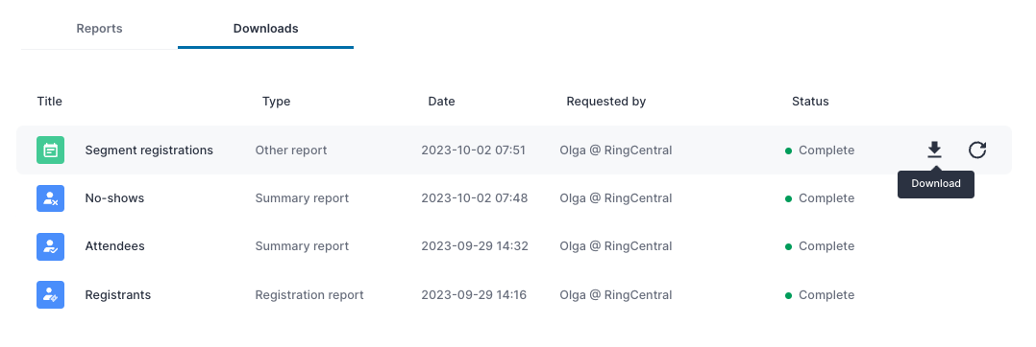This screenshot has width=1036, height=347.
Task: Open the Registrants report title
Action: point(117,295)
